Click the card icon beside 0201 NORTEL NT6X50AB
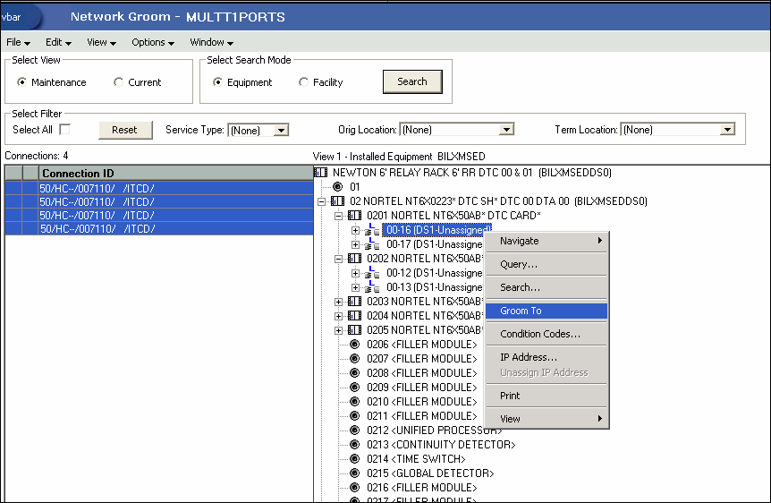The image size is (771, 503). click(x=354, y=215)
